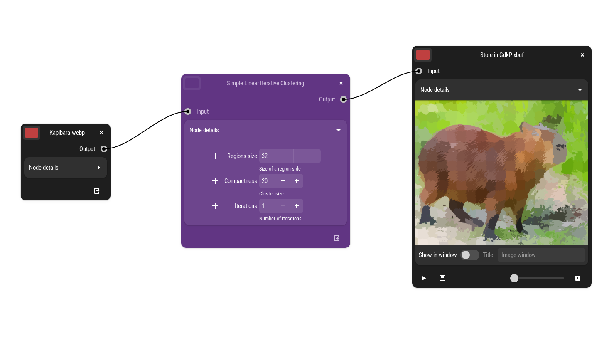Click the Input socket of Store in GdkPixbuf
The image size is (614, 346).
419,71
